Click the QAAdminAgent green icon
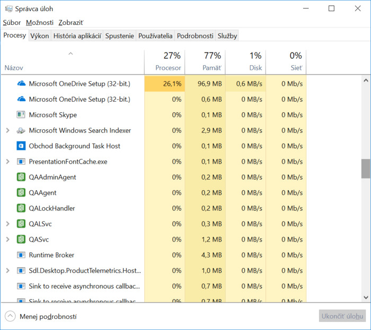The height and width of the screenshot is (330, 371). coord(21,177)
